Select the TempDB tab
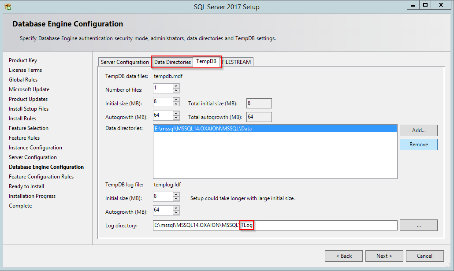 (x=206, y=61)
